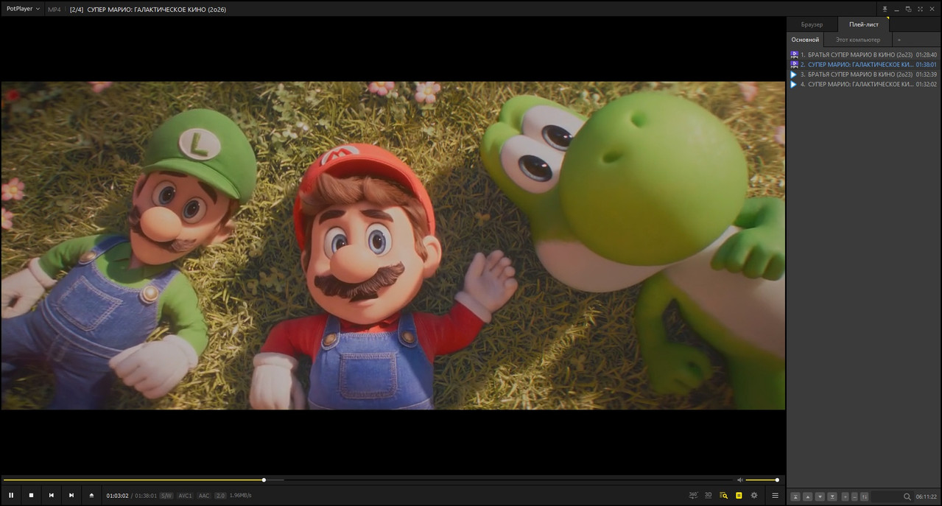Move selected playlist item to top
942x506 pixels.
[795, 496]
